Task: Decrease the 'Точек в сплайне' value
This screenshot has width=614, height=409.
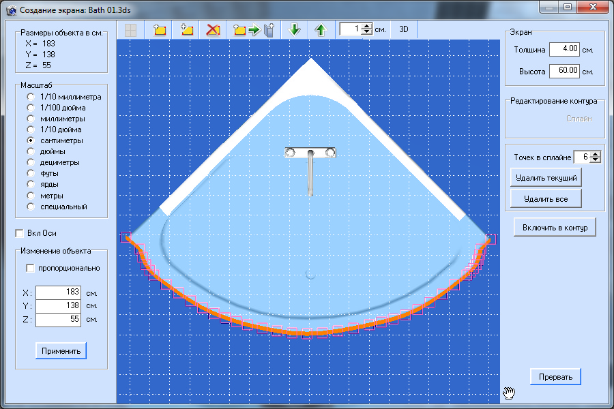Action: 596,160
